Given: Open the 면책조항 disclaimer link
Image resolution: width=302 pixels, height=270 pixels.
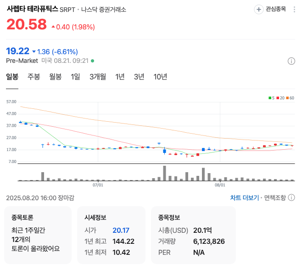Looking at the screenshot, I should [275, 197].
